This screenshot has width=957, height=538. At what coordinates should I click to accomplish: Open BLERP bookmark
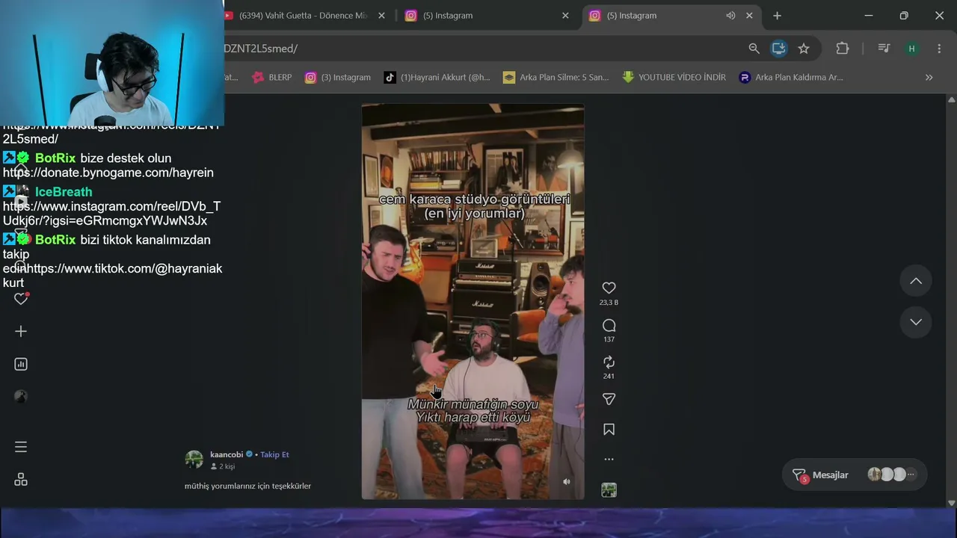point(272,77)
